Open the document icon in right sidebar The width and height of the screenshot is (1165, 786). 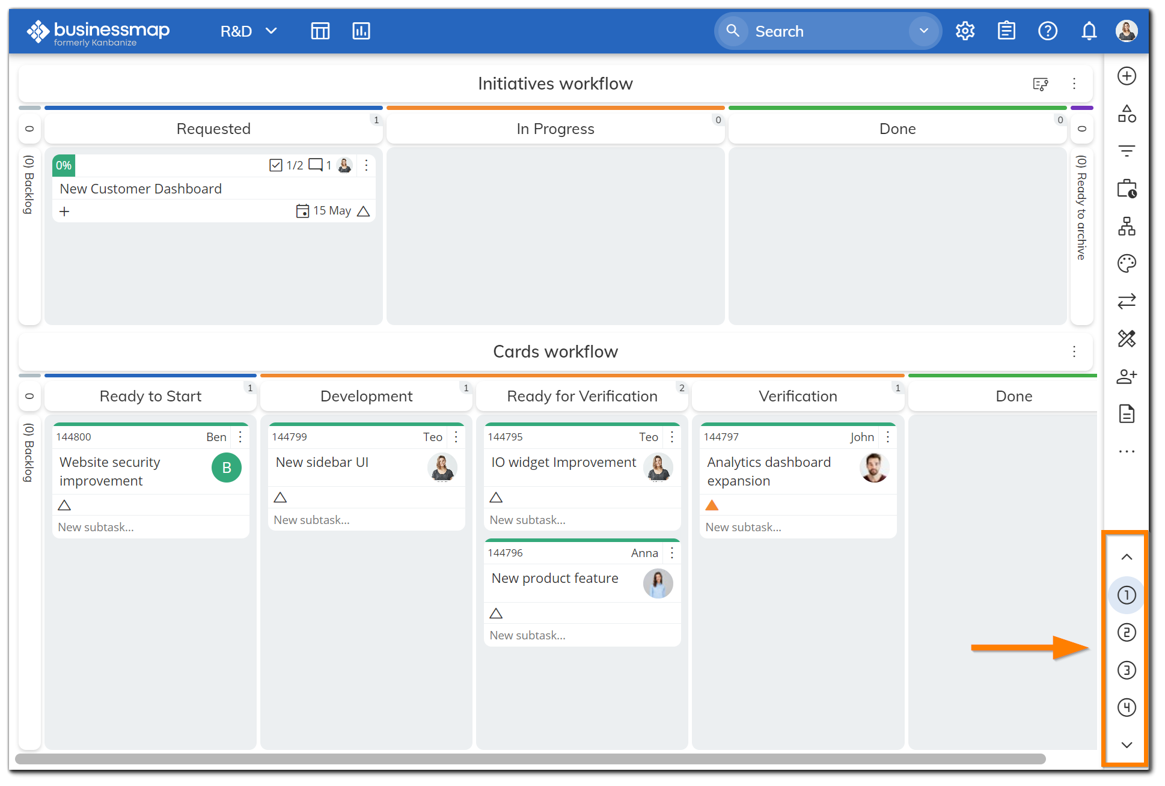click(1127, 413)
